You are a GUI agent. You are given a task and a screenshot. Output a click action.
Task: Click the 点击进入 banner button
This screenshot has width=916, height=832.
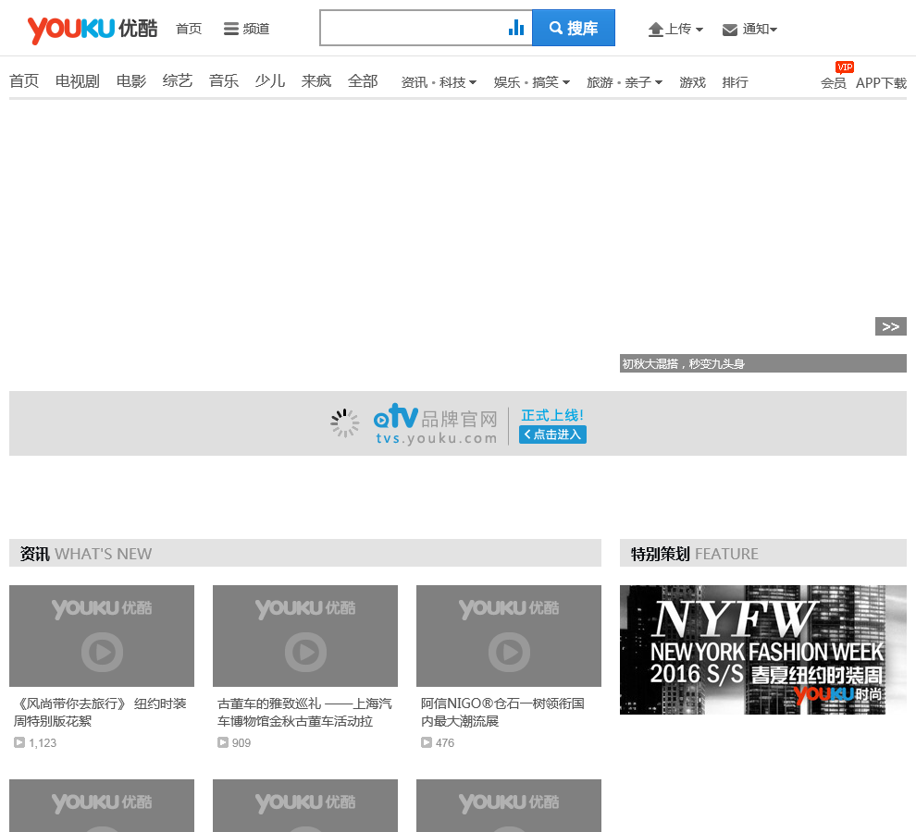[552, 434]
